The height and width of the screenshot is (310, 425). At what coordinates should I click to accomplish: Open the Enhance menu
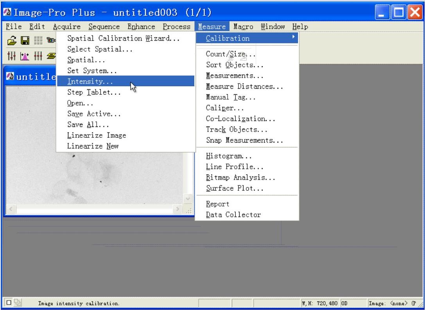(141, 27)
